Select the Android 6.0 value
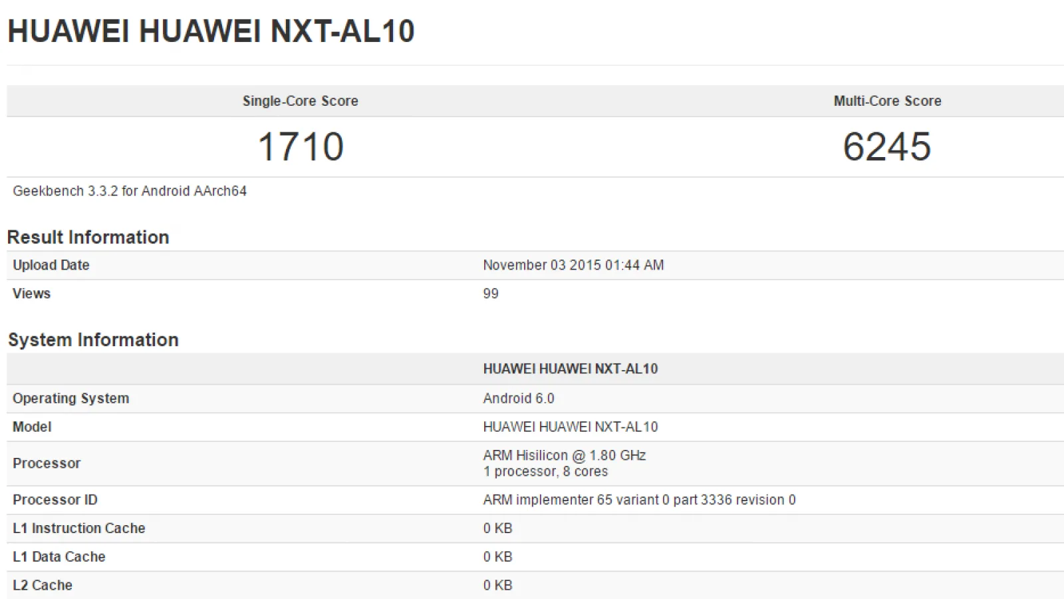 click(x=519, y=398)
